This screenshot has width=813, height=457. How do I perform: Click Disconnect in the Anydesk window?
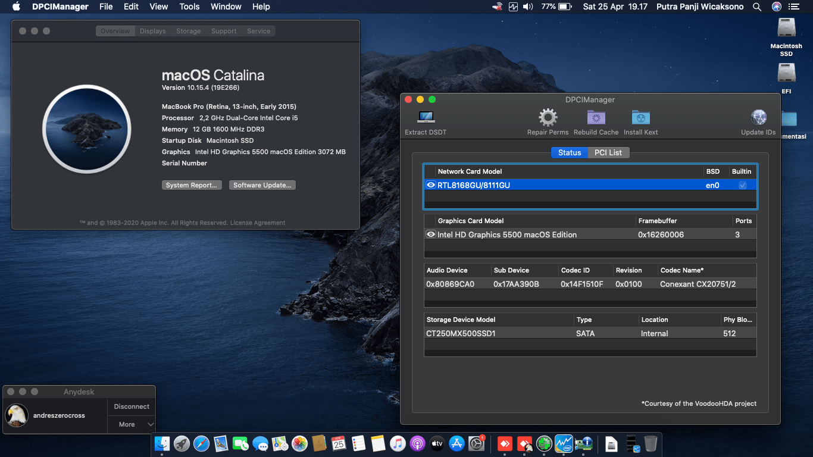pos(132,406)
